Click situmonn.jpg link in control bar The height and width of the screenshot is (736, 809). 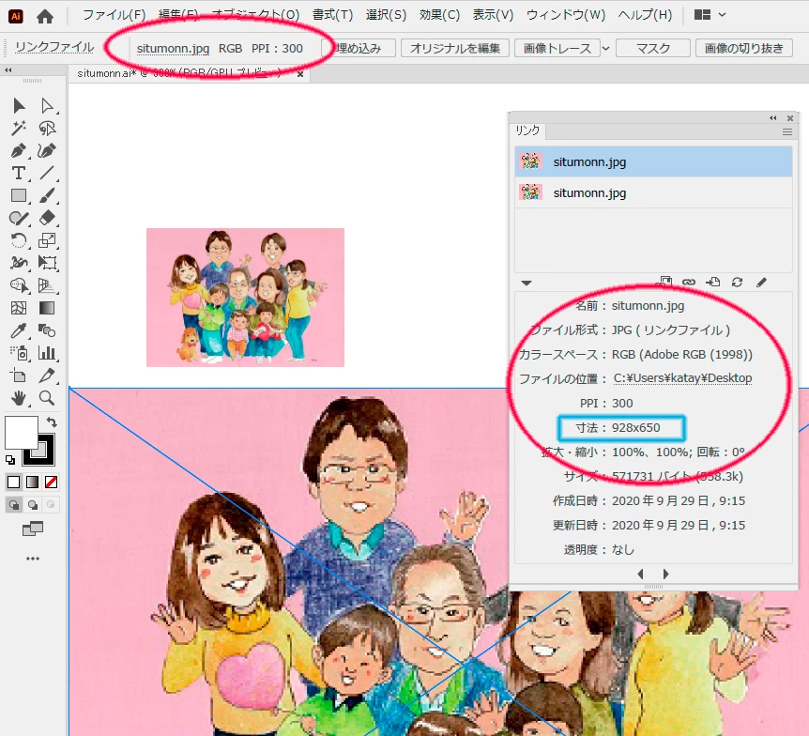coord(173,49)
